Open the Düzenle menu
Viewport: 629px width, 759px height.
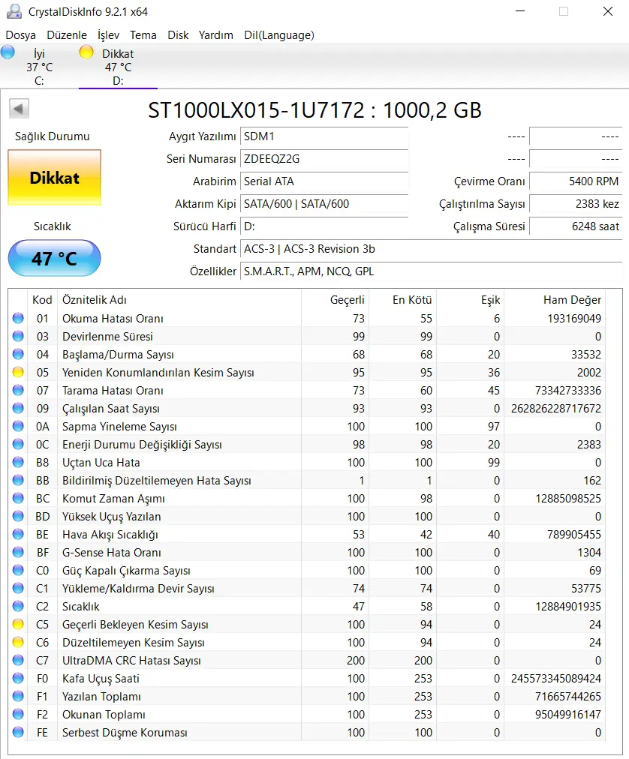coord(67,35)
